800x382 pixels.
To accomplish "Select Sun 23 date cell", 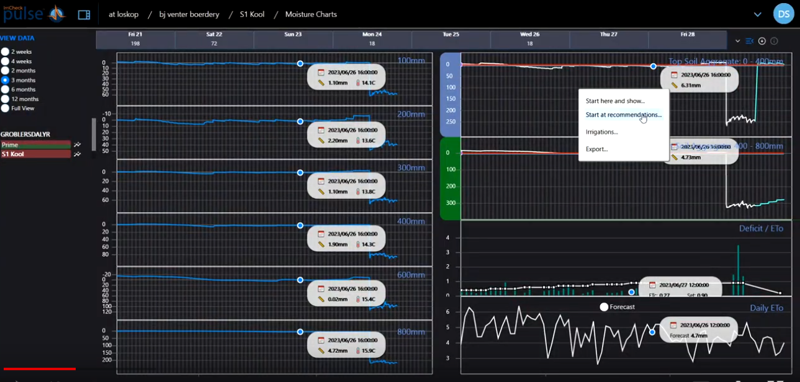I will tap(293, 39).
